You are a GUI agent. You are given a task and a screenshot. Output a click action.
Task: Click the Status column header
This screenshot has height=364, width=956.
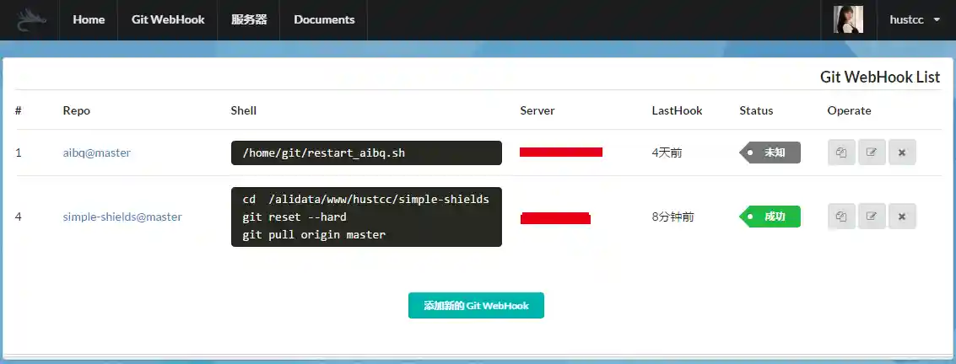[x=756, y=110]
